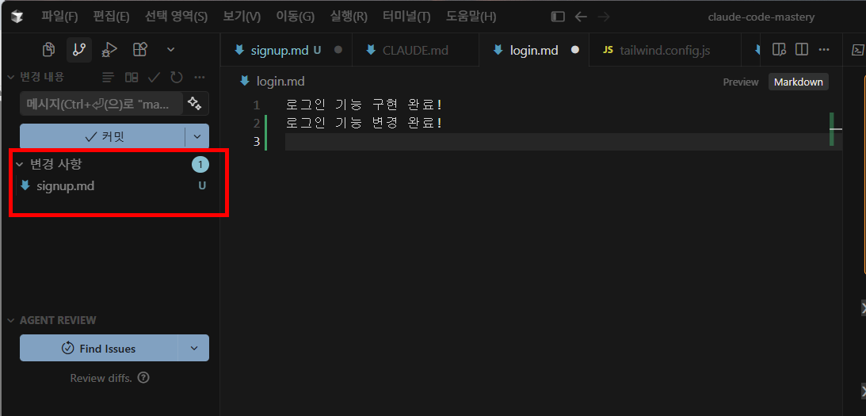Viewport: 866px width, 416px height.
Task: Click the changes count badge showing 1
Action: point(200,164)
